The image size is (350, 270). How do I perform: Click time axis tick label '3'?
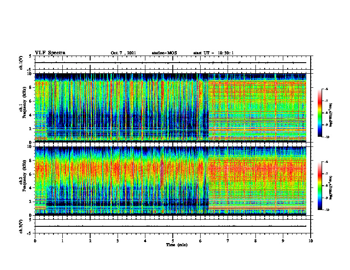click(118, 241)
